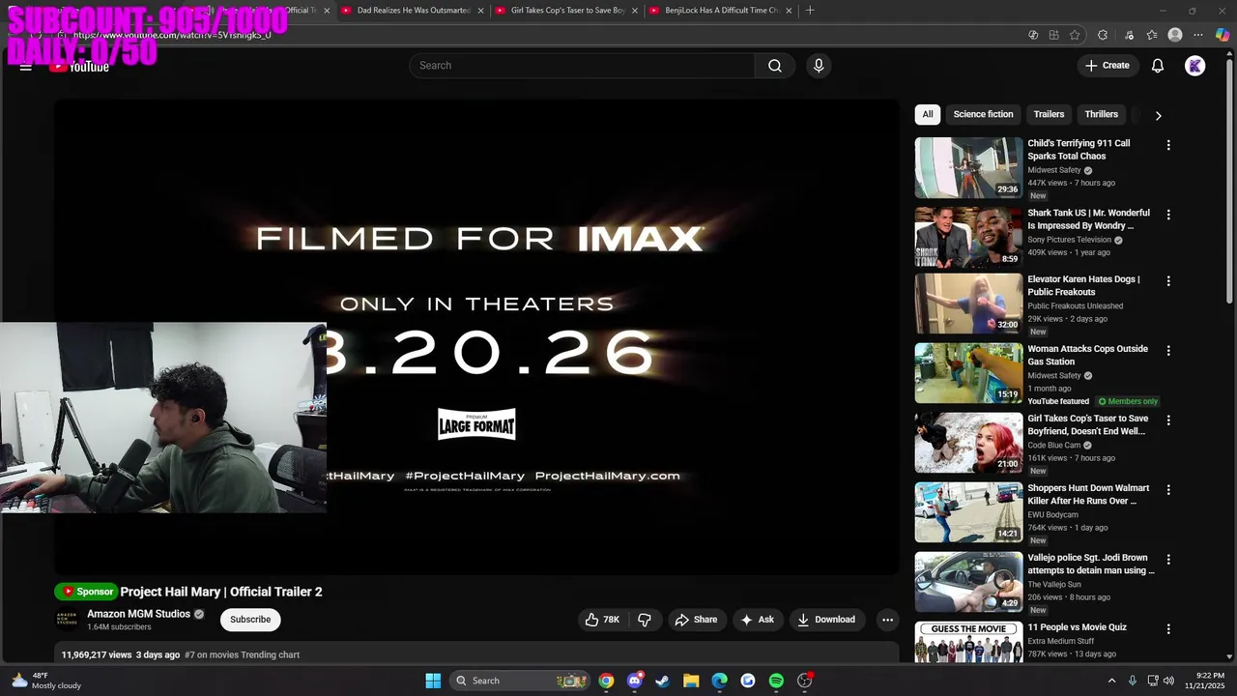1237x696 pixels.
Task: Open Shoppers Hunt Down Walmart Killer thumbnail
Action: click(x=968, y=512)
